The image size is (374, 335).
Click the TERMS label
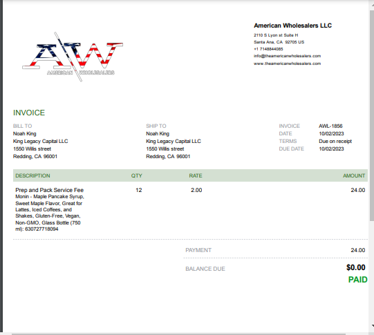pyautogui.click(x=288, y=141)
